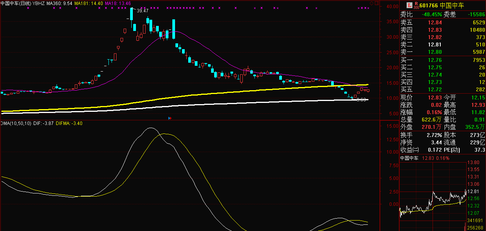Select the 买一 bid volume 7953

tap(479, 60)
